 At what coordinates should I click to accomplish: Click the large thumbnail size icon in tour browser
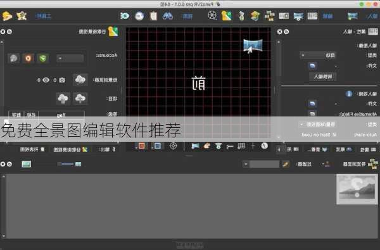tap(26, 165)
